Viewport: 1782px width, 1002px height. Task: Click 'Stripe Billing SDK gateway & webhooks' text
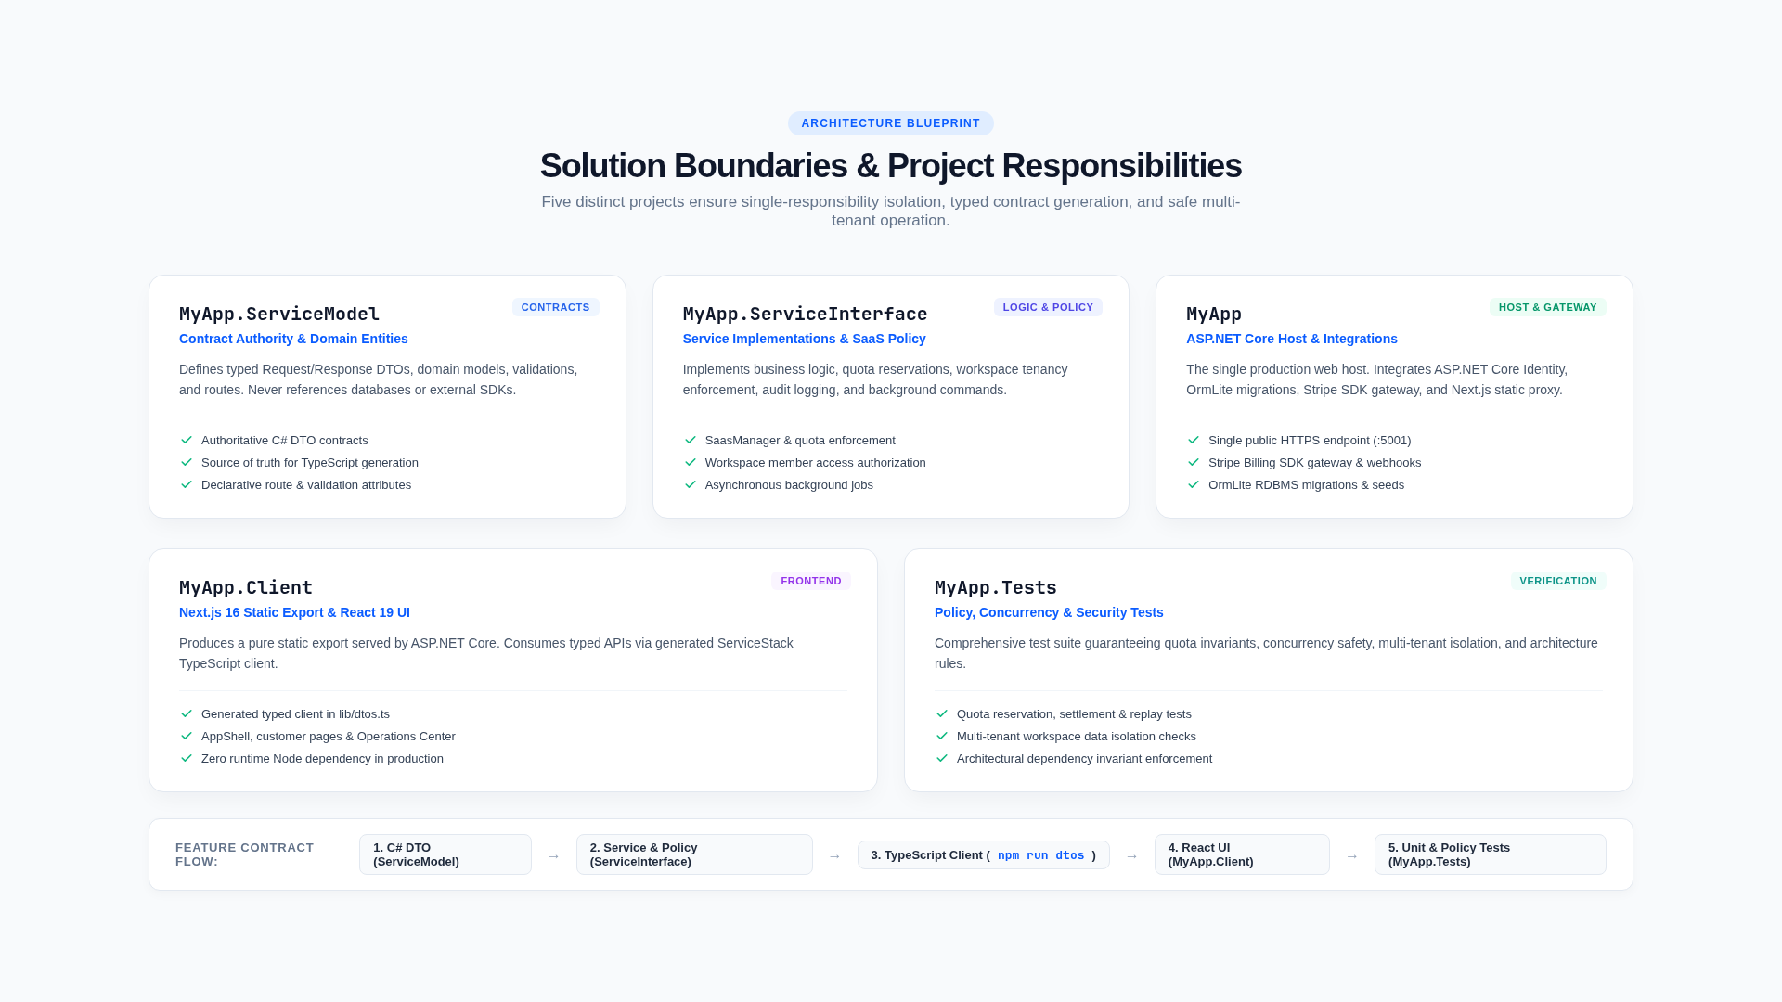click(1314, 462)
